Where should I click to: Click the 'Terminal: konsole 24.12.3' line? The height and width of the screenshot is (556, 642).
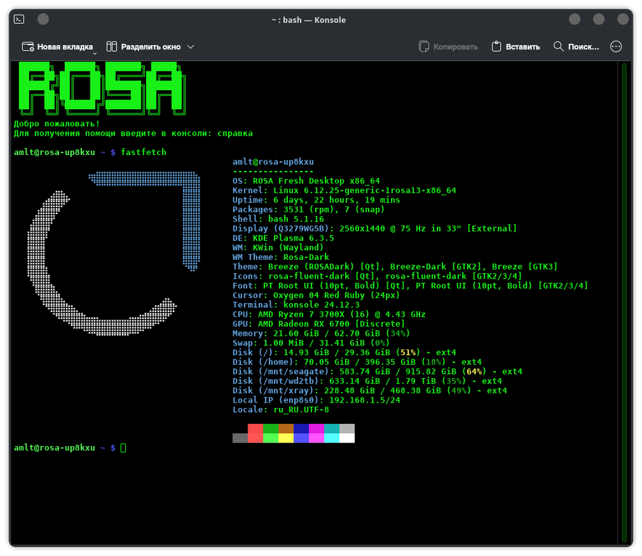296,305
